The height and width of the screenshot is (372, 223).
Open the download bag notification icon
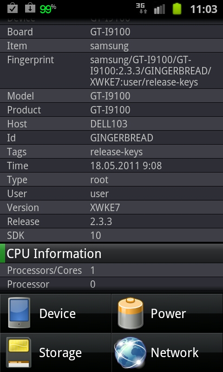pos(30,8)
